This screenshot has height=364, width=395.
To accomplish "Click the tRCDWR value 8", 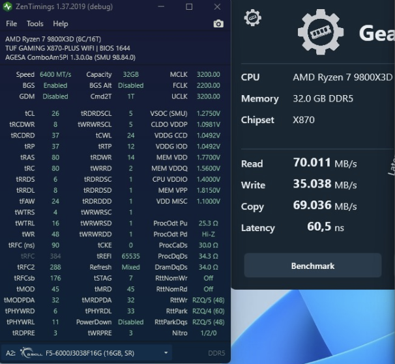I will 55,124.
